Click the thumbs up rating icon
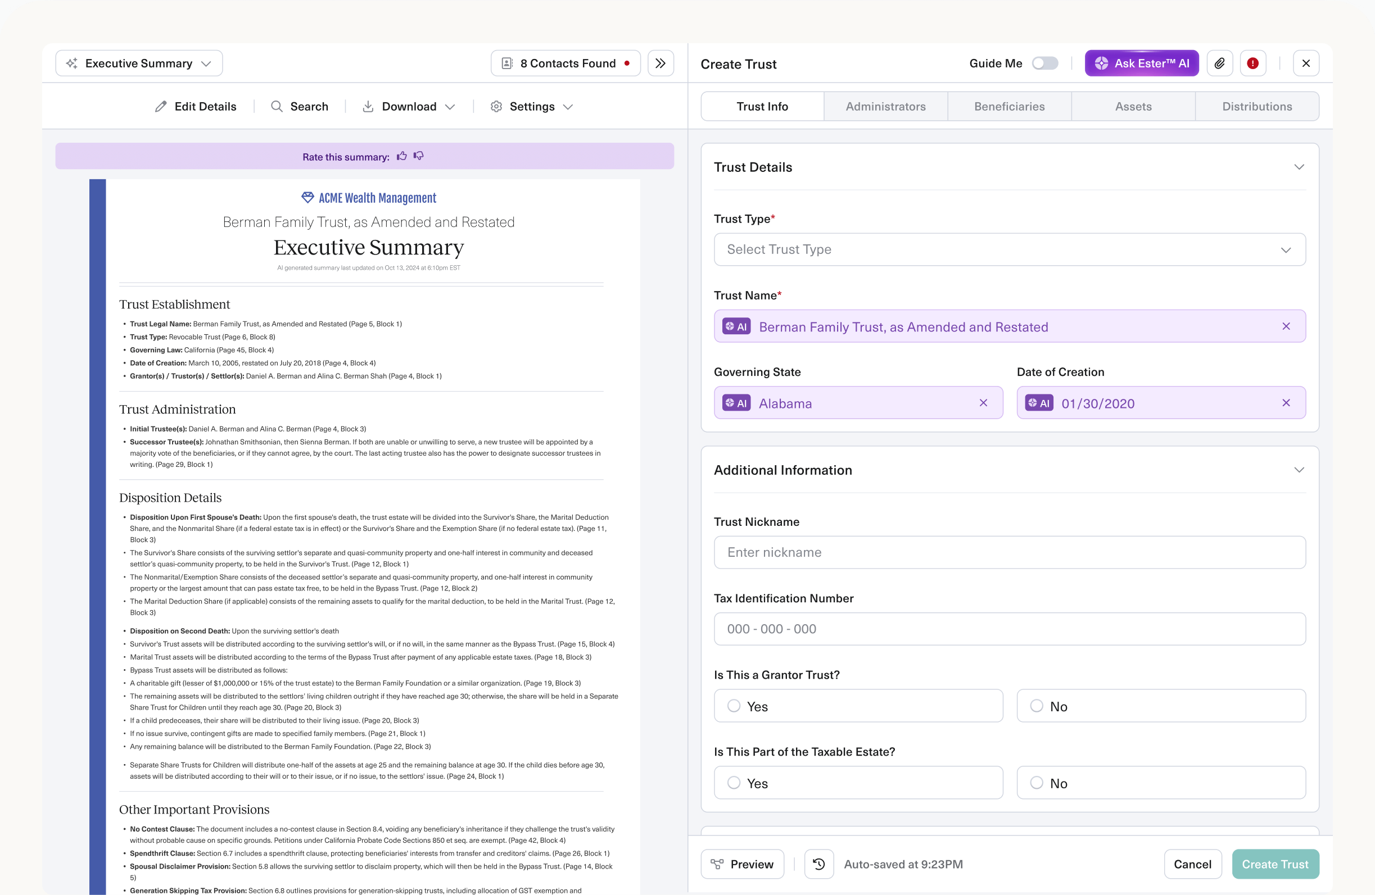Viewport: 1375px width, 895px height. coord(401,156)
